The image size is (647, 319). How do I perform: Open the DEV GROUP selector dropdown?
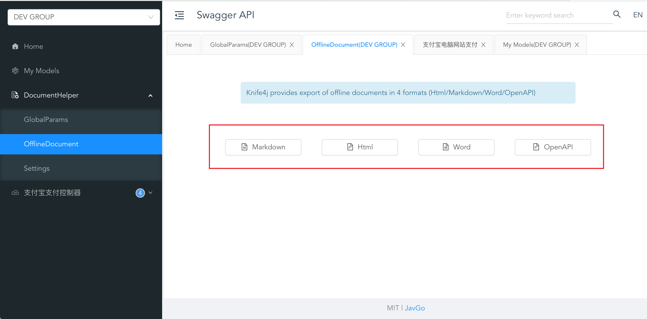pyautogui.click(x=150, y=17)
